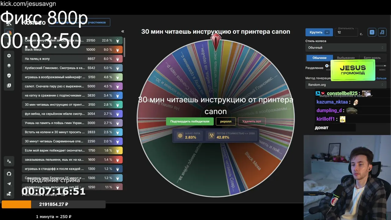391x220 pixels.
Task: Select the Кузбасский Глиномес lot name
Action: coord(55,68)
